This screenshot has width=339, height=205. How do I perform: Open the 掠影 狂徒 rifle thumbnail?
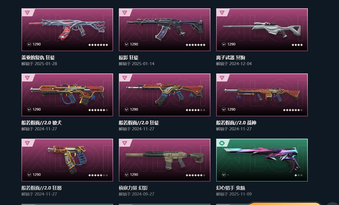[165, 30]
